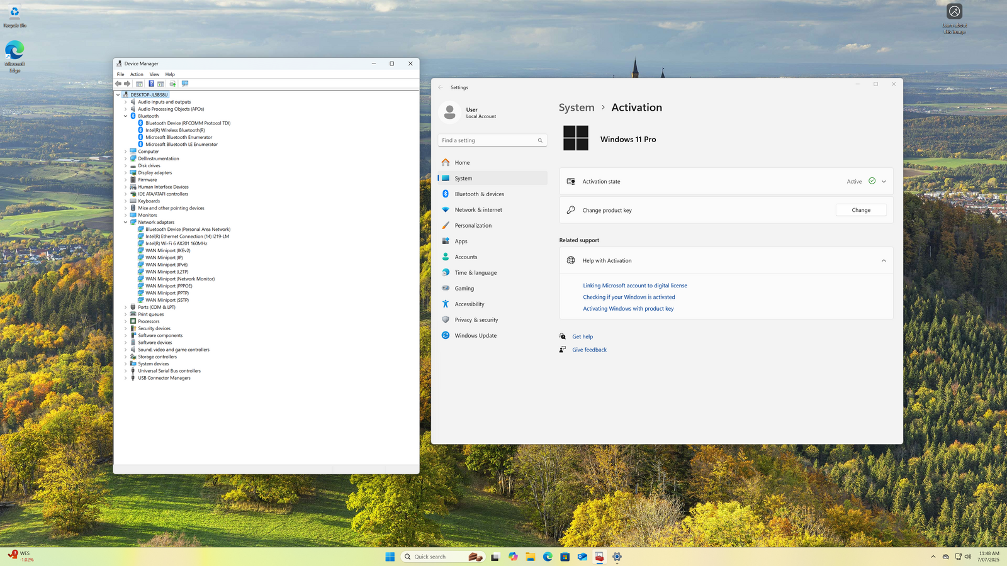Collapse the Network adapters node

tap(125, 223)
